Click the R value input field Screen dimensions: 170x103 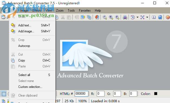(100, 94)
